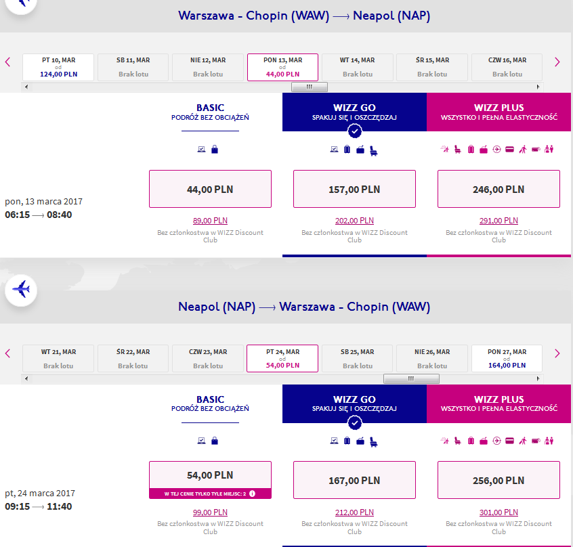The image size is (573, 547).
Task: Click the pink seat icon under outbound WIZZ PLUS
Action: (458, 150)
